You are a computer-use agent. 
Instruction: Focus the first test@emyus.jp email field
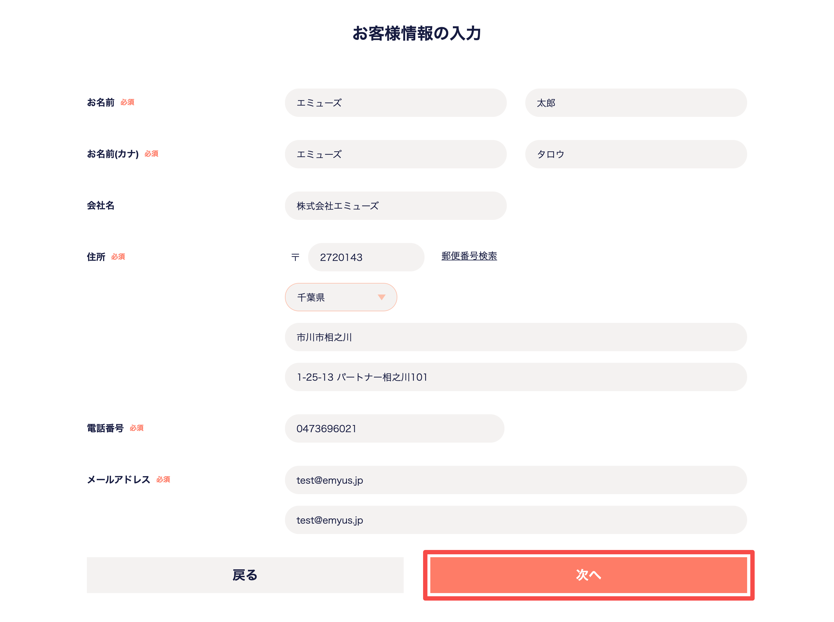pos(515,480)
